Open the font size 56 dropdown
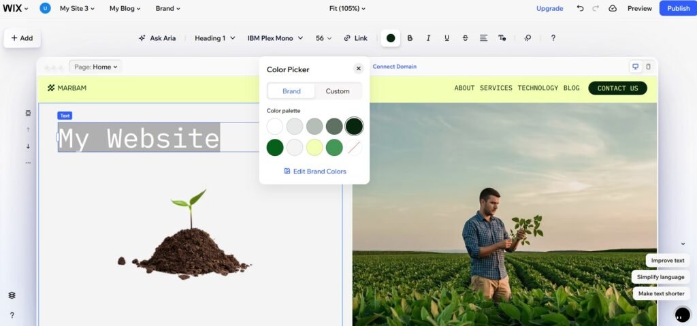697x326 pixels. (x=323, y=38)
